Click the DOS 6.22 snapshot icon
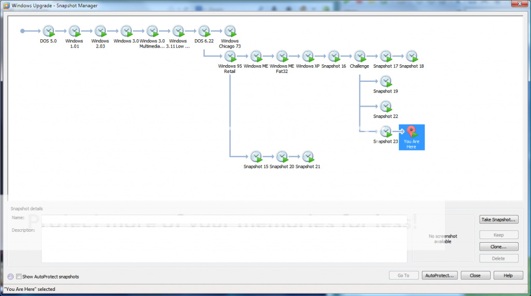 [x=204, y=31]
